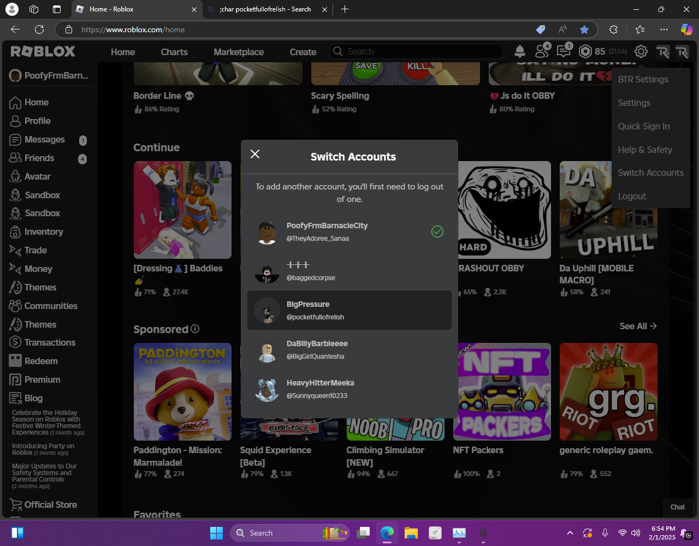The height and width of the screenshot is (546, 699).
Task: Open Chat panel button
Action: click(x=678, y=507)
